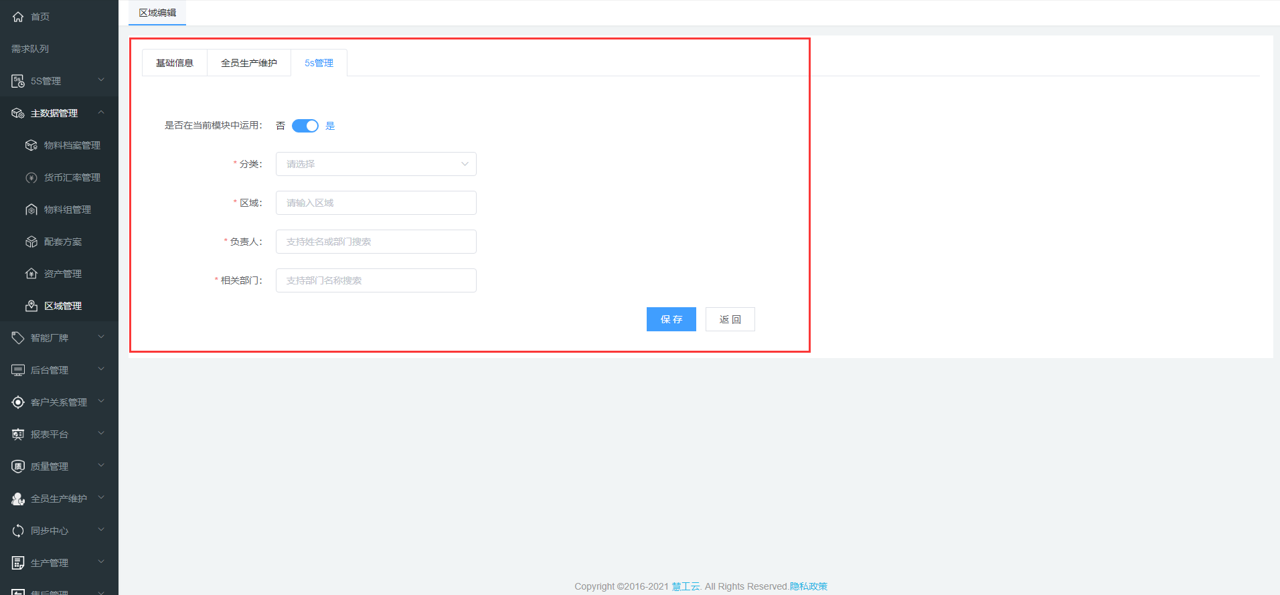Toggle the 是否在当前模块中运用 switch

[x=305, y=126]
